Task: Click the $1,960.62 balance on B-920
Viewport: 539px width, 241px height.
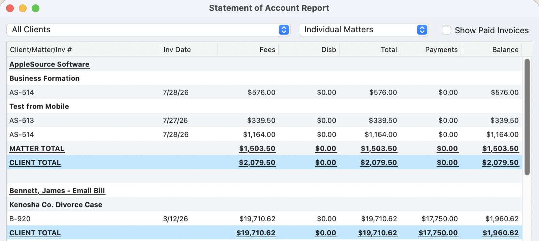Action: coord(502,219)
